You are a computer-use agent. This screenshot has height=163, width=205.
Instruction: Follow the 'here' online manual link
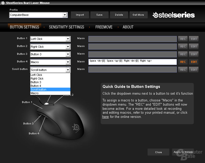click(x=105, y=117)
